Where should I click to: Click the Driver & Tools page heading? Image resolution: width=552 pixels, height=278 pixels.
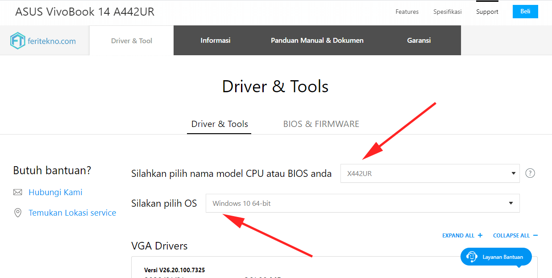click(x=275, y=86)
